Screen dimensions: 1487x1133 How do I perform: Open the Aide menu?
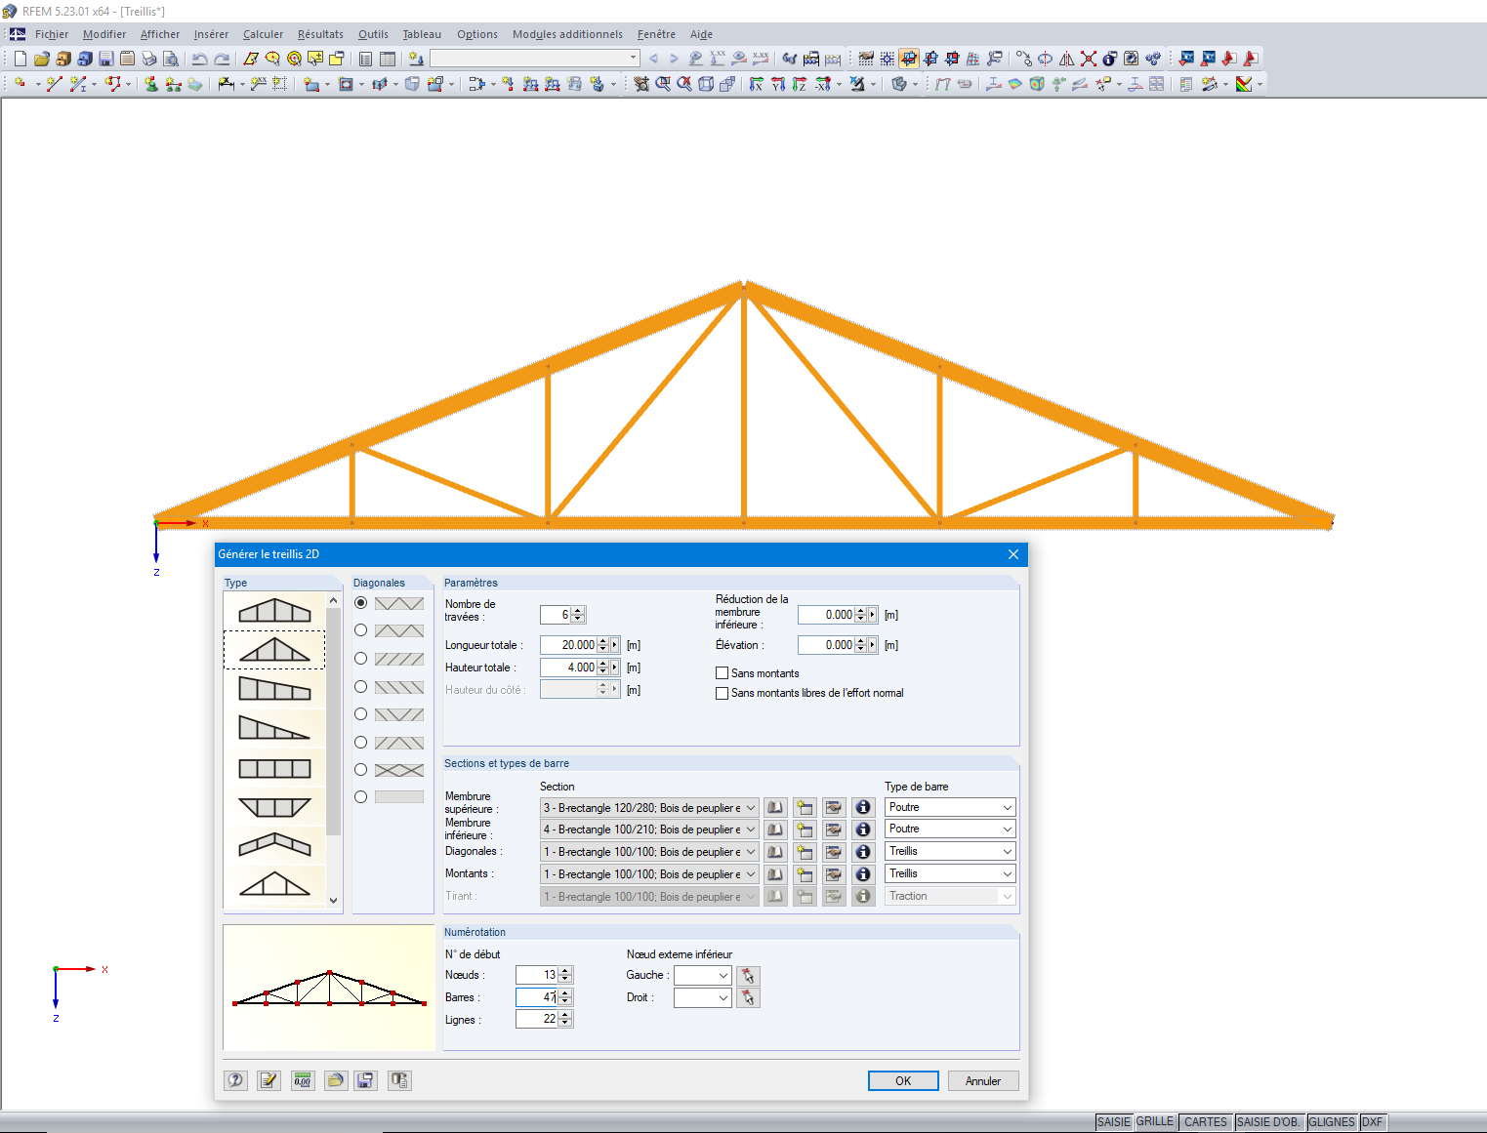(x=701, y=34)
